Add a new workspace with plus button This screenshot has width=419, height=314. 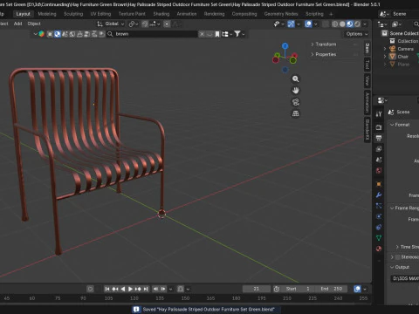tap(331, 14)
